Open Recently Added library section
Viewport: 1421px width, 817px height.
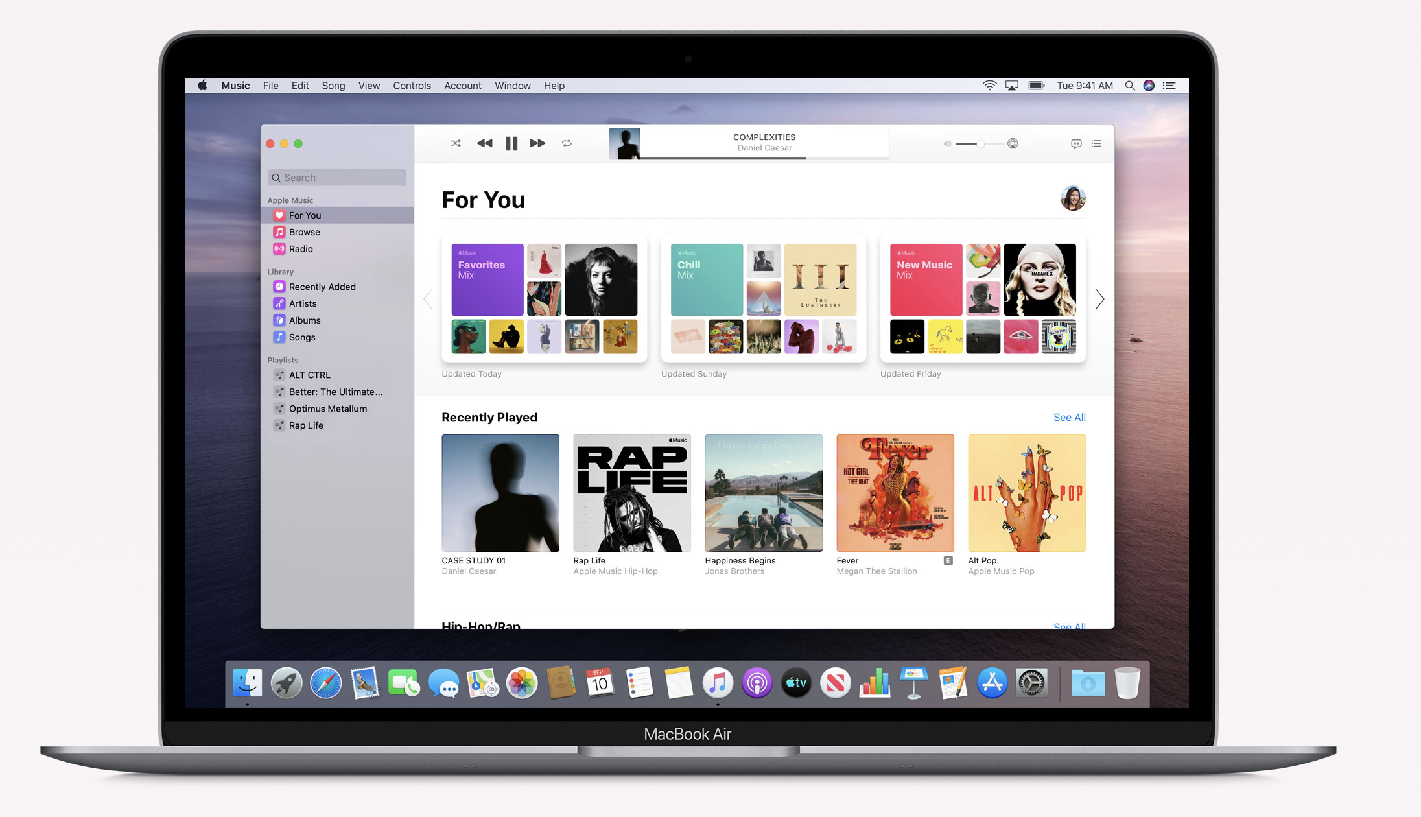(337, 287)
